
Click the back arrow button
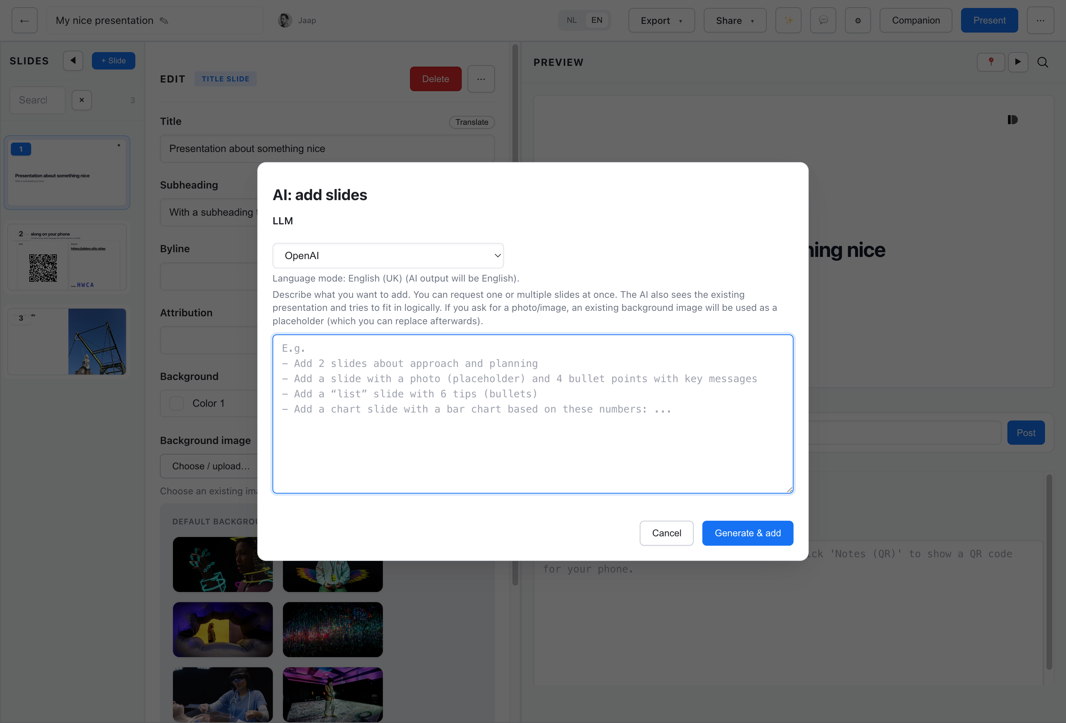click(24, 21)
